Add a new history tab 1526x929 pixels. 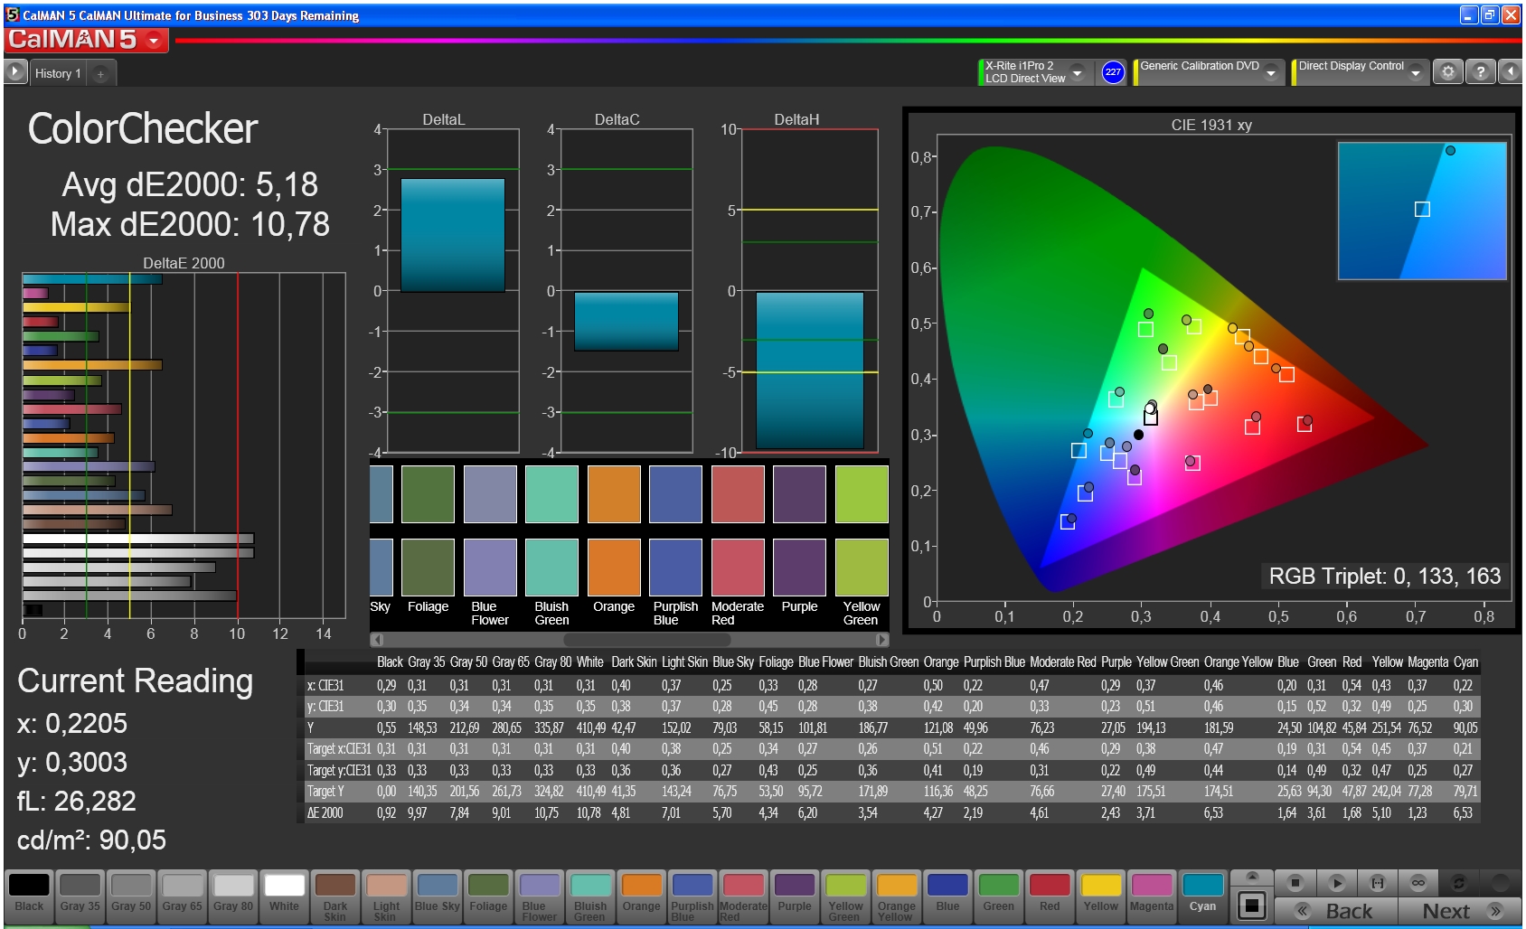pos(100,74)
